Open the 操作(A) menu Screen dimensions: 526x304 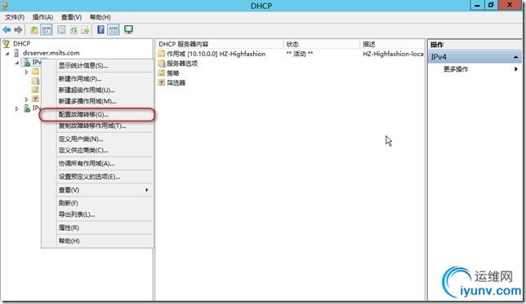[42, 17]
